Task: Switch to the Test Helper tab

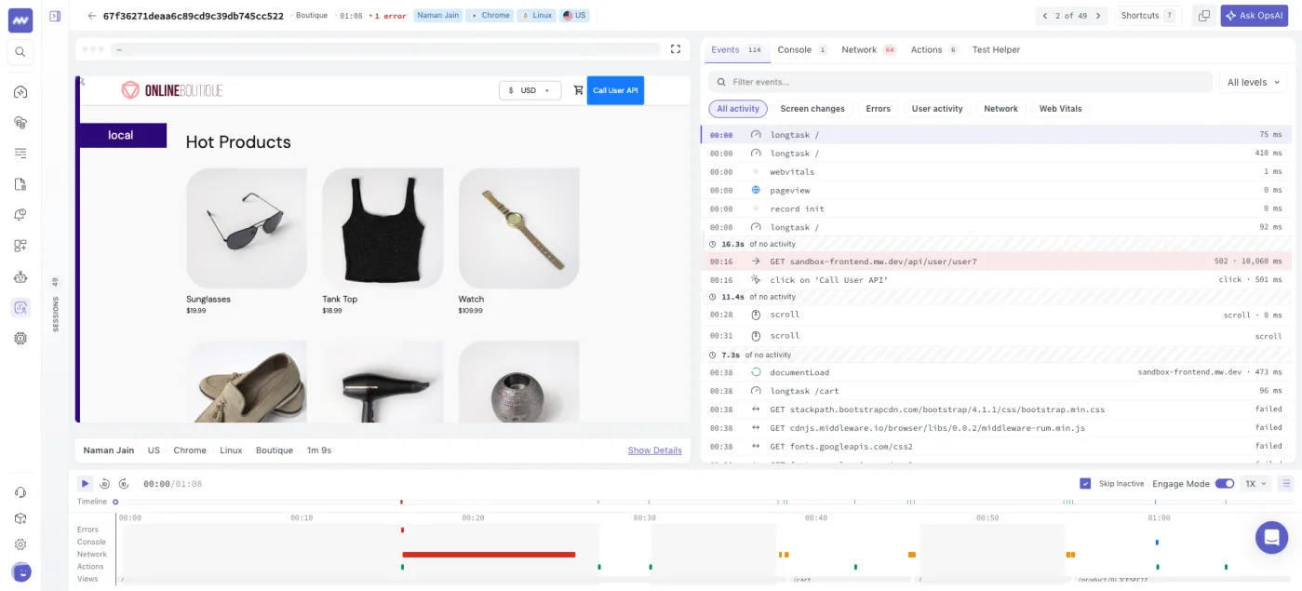Action: (996, 49)
